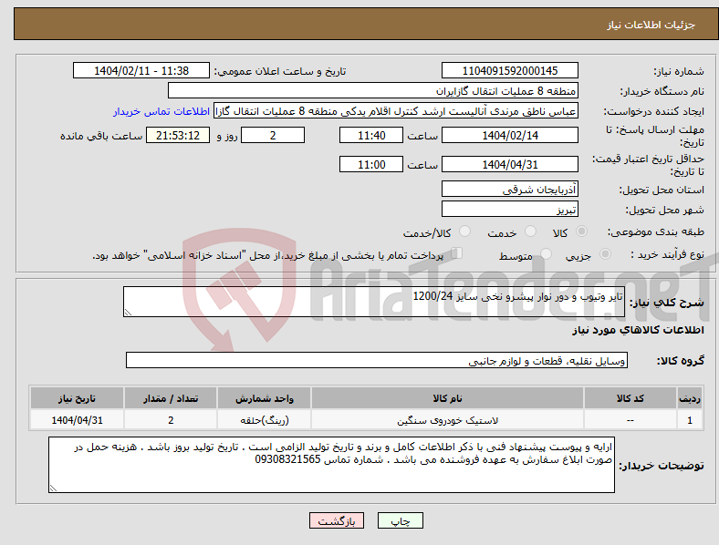Viewport: 719px width, 545px height.
Task: Open the اطلاعات تماس خریدار link
Action: coord(162,111)
